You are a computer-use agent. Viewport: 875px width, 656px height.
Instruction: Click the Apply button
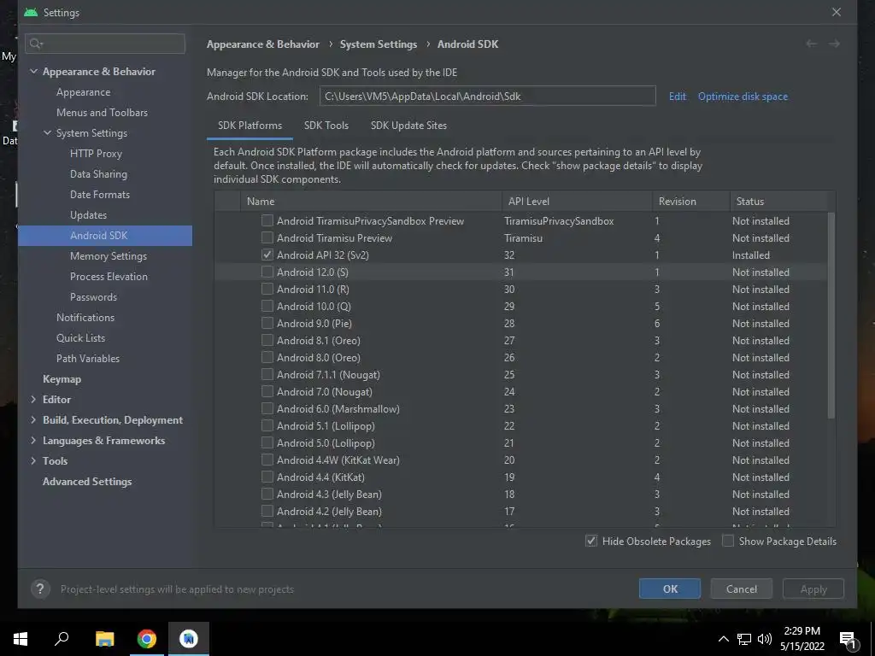point(813,589)
